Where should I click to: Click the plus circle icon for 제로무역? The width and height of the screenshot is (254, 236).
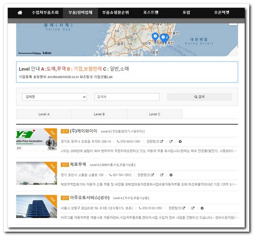(171, 175)
